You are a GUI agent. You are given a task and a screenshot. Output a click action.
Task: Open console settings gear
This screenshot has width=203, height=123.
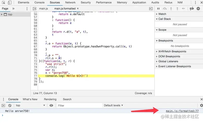201,106
